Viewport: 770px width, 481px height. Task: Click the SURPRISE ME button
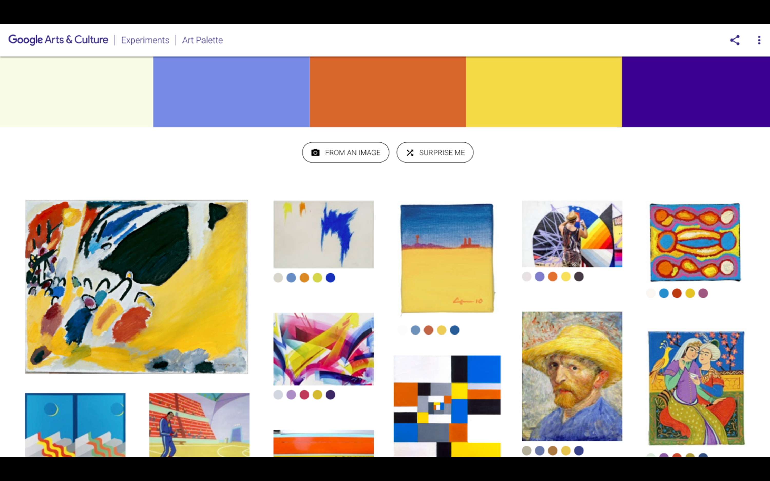tap(435, 152)
